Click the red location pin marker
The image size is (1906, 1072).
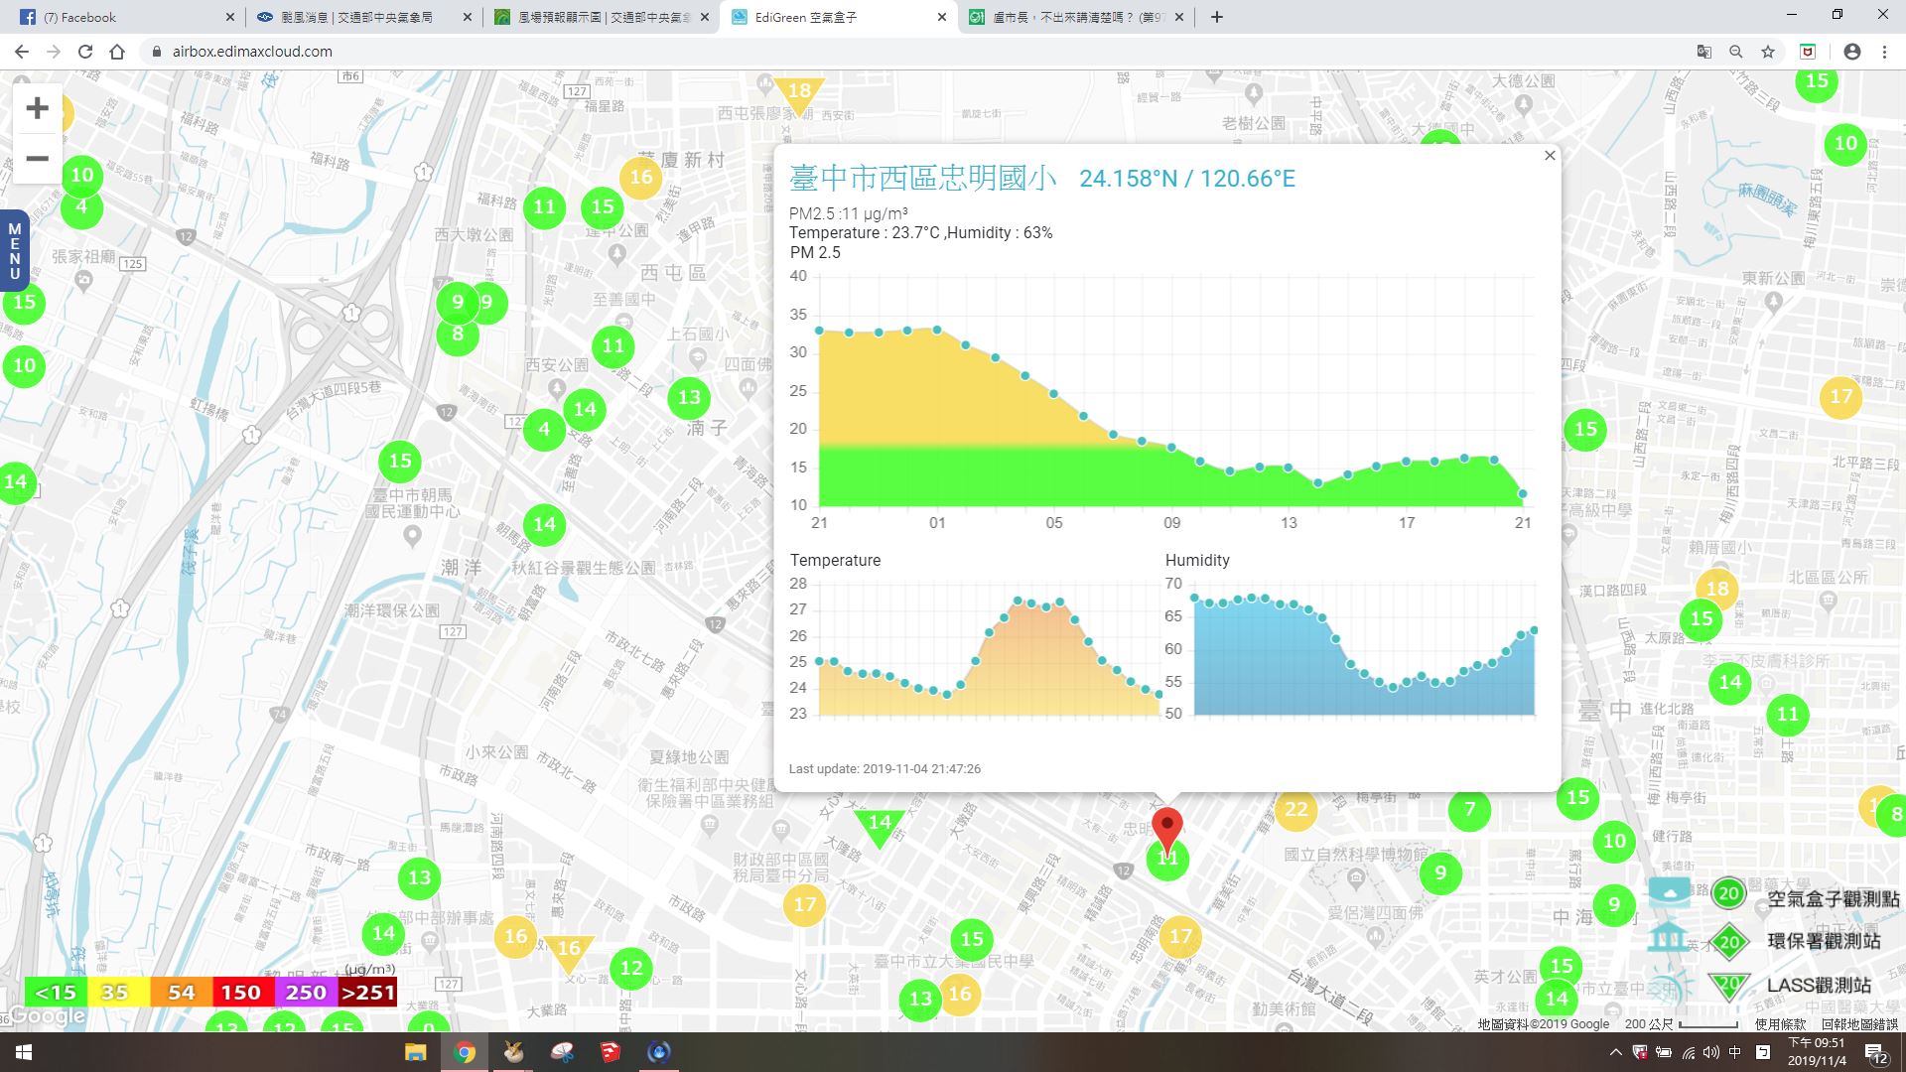coord(1167,830)
